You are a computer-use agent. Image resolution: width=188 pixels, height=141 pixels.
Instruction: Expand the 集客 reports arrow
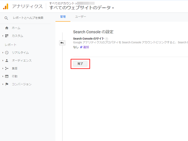[3, 68]
